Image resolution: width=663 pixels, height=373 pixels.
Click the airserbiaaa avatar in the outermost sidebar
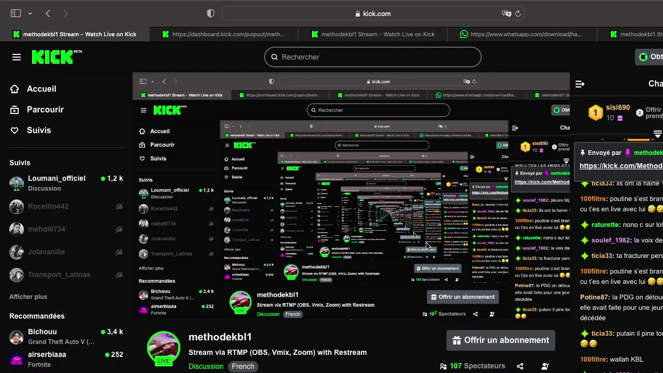17,359
